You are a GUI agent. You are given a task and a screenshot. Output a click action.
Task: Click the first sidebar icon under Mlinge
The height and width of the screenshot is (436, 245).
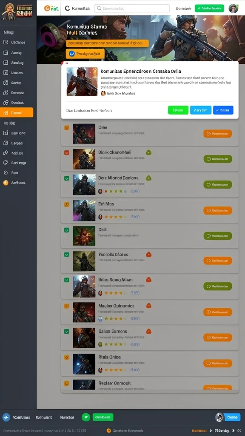pos(6,42)
